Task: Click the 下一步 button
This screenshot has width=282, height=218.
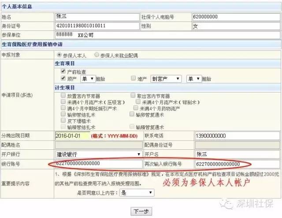Action: point(141,212)
